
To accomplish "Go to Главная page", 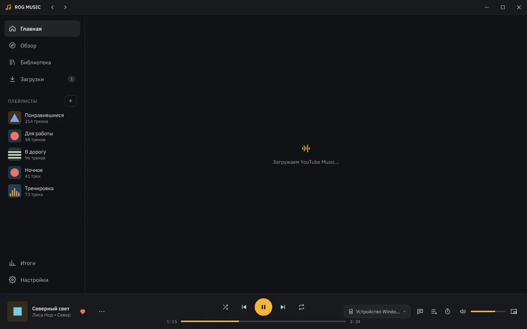I will point(42,29).
